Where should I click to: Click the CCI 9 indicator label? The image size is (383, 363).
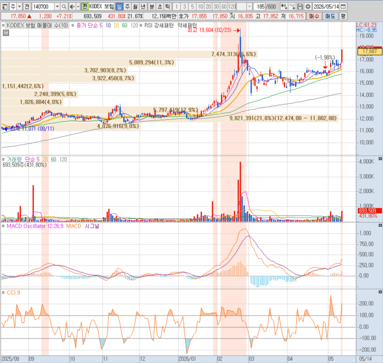point(13,293)
